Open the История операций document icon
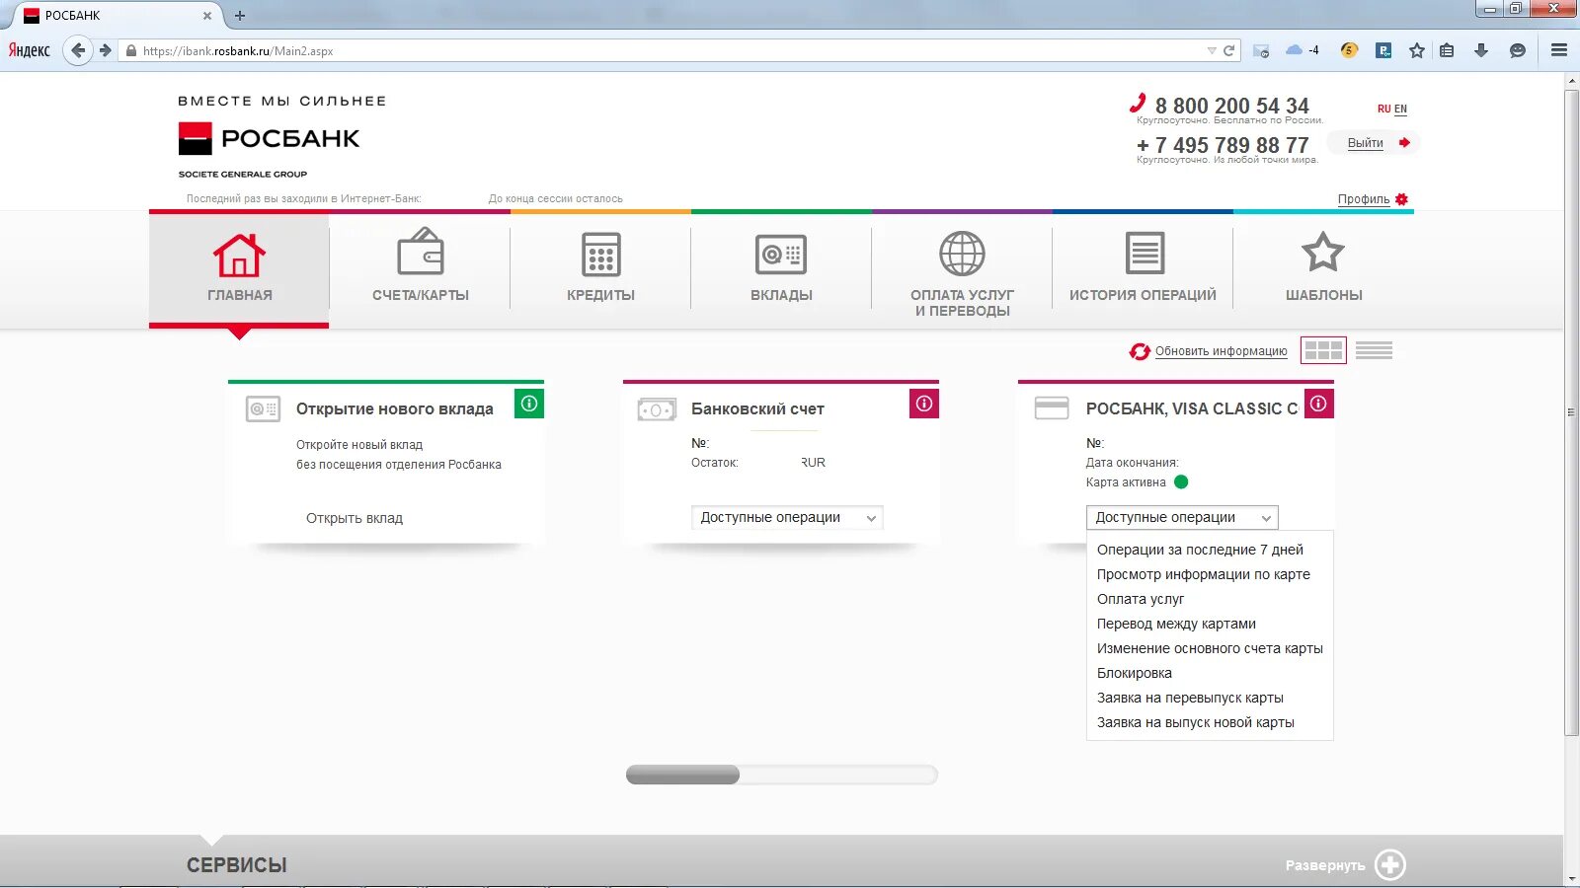This screenshot has height=888, width=1580. (1145, 254)
